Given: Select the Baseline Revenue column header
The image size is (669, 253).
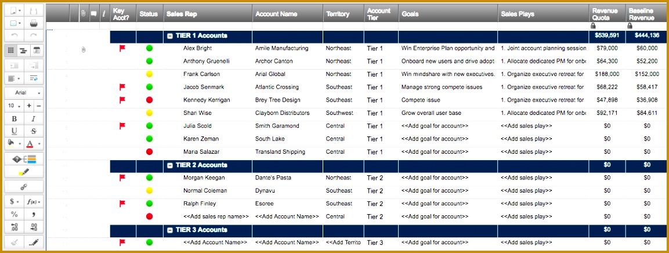Looking at the screenshot, I should (646, 14).
